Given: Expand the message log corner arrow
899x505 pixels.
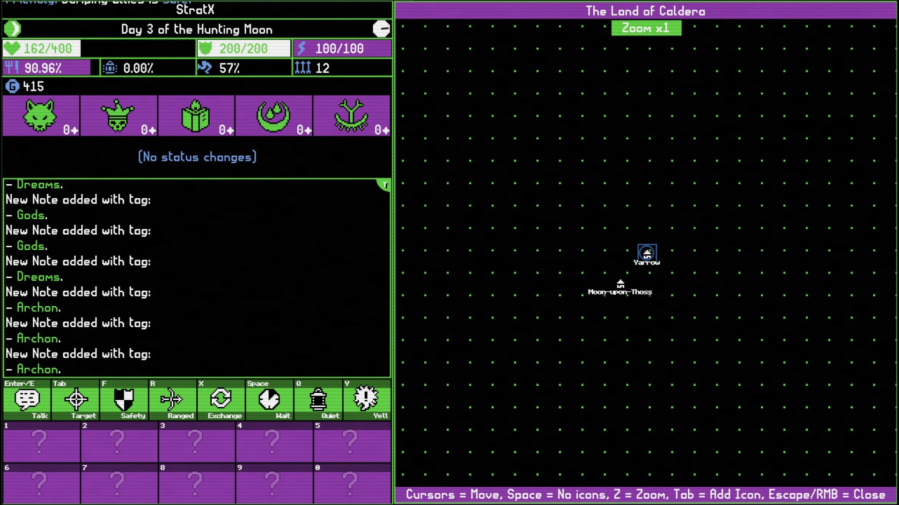Looking at the screenshot, I should (385, 185).
